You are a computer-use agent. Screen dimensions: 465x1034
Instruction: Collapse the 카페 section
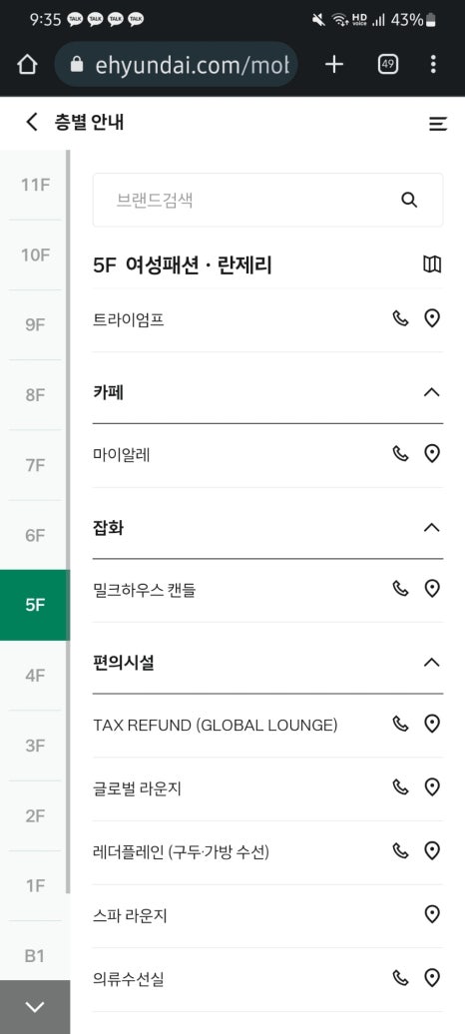pyautogui.click(x=431, y=392)
